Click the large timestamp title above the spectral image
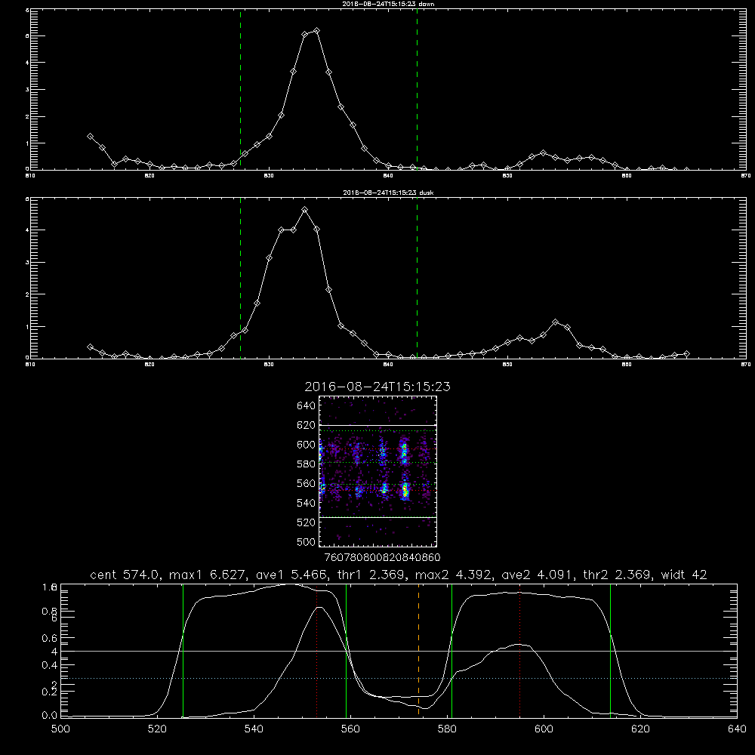This screenshot has width=755, height=755. point(377,387)
